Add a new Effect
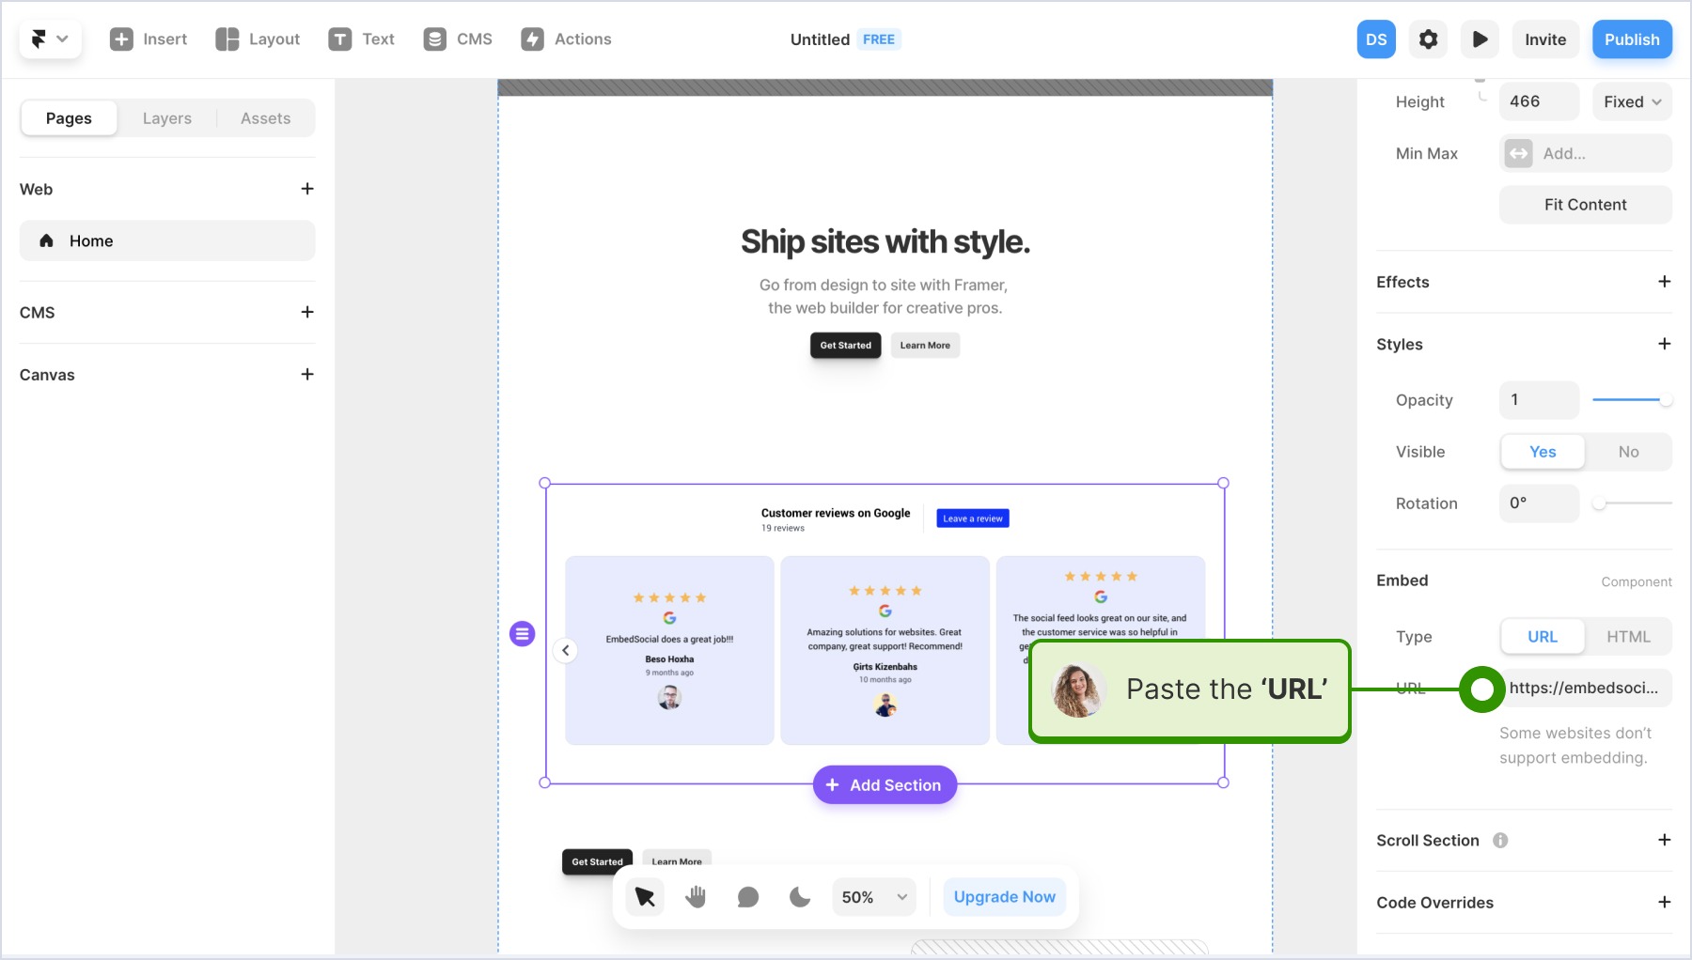This screenshot has height=960, width=1692. [1664, 282]
